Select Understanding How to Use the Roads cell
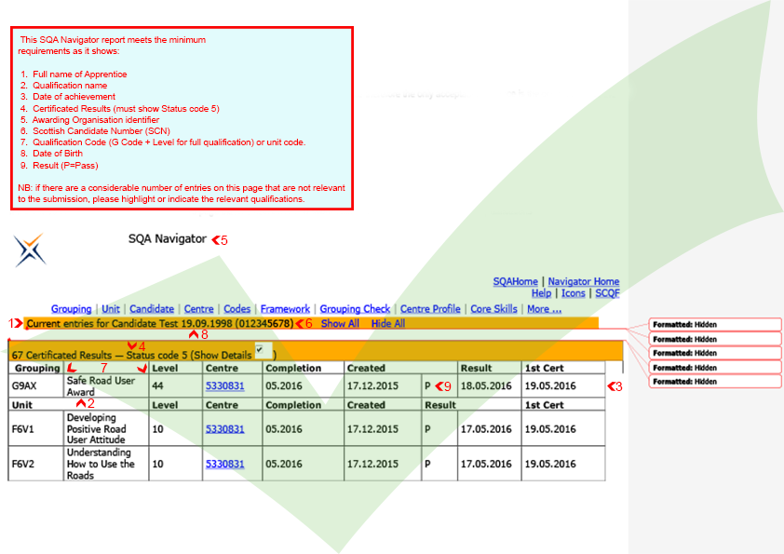Screen dimensions: 784x554 tap(106, 464)
